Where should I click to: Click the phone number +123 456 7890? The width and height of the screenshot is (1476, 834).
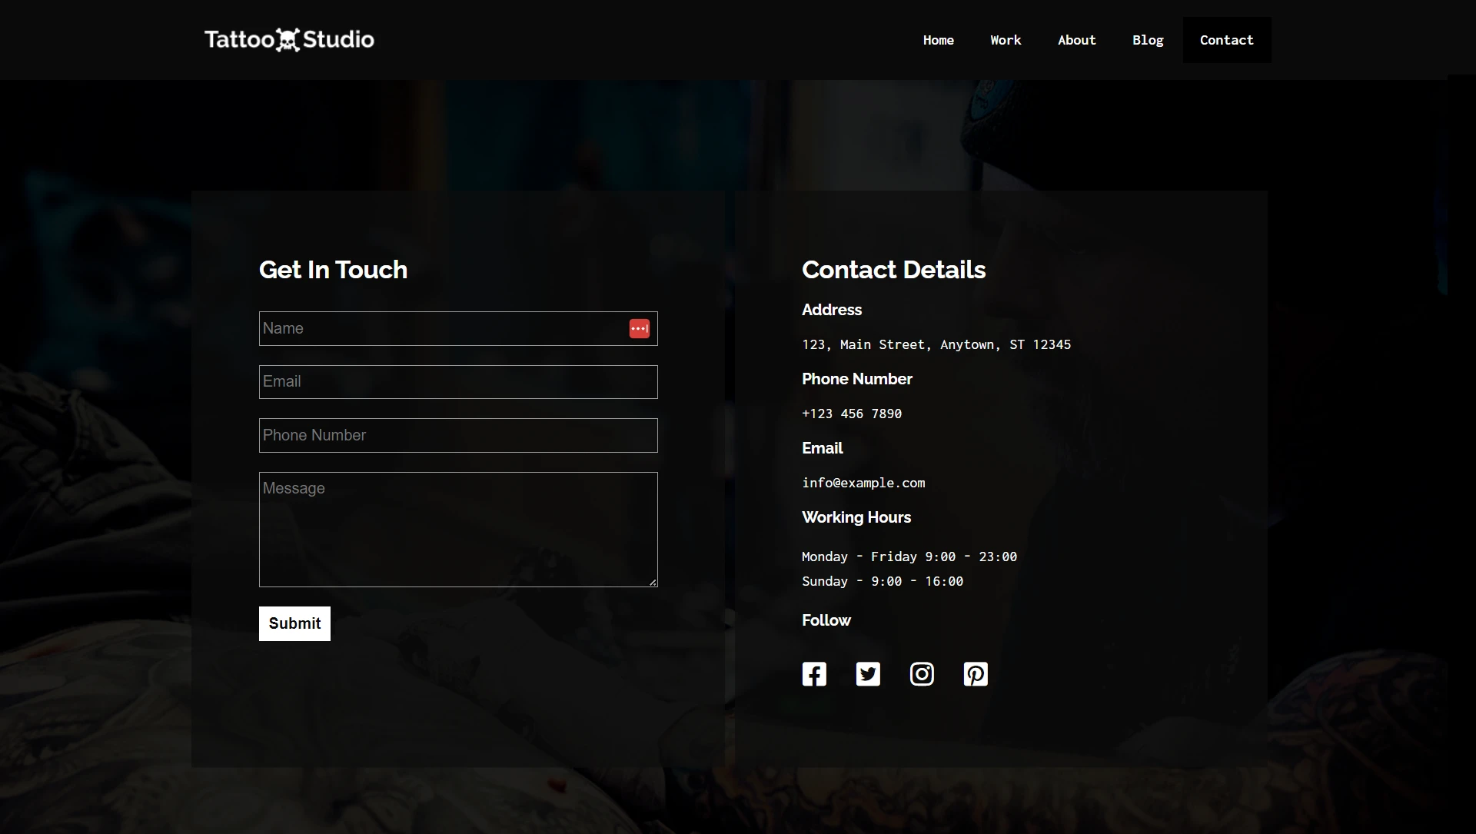[x=852, y=414]
